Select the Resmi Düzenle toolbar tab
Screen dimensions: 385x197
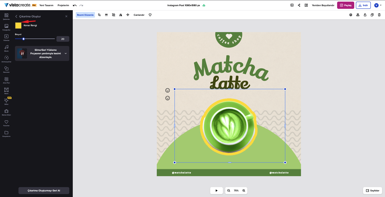[85, 15]
